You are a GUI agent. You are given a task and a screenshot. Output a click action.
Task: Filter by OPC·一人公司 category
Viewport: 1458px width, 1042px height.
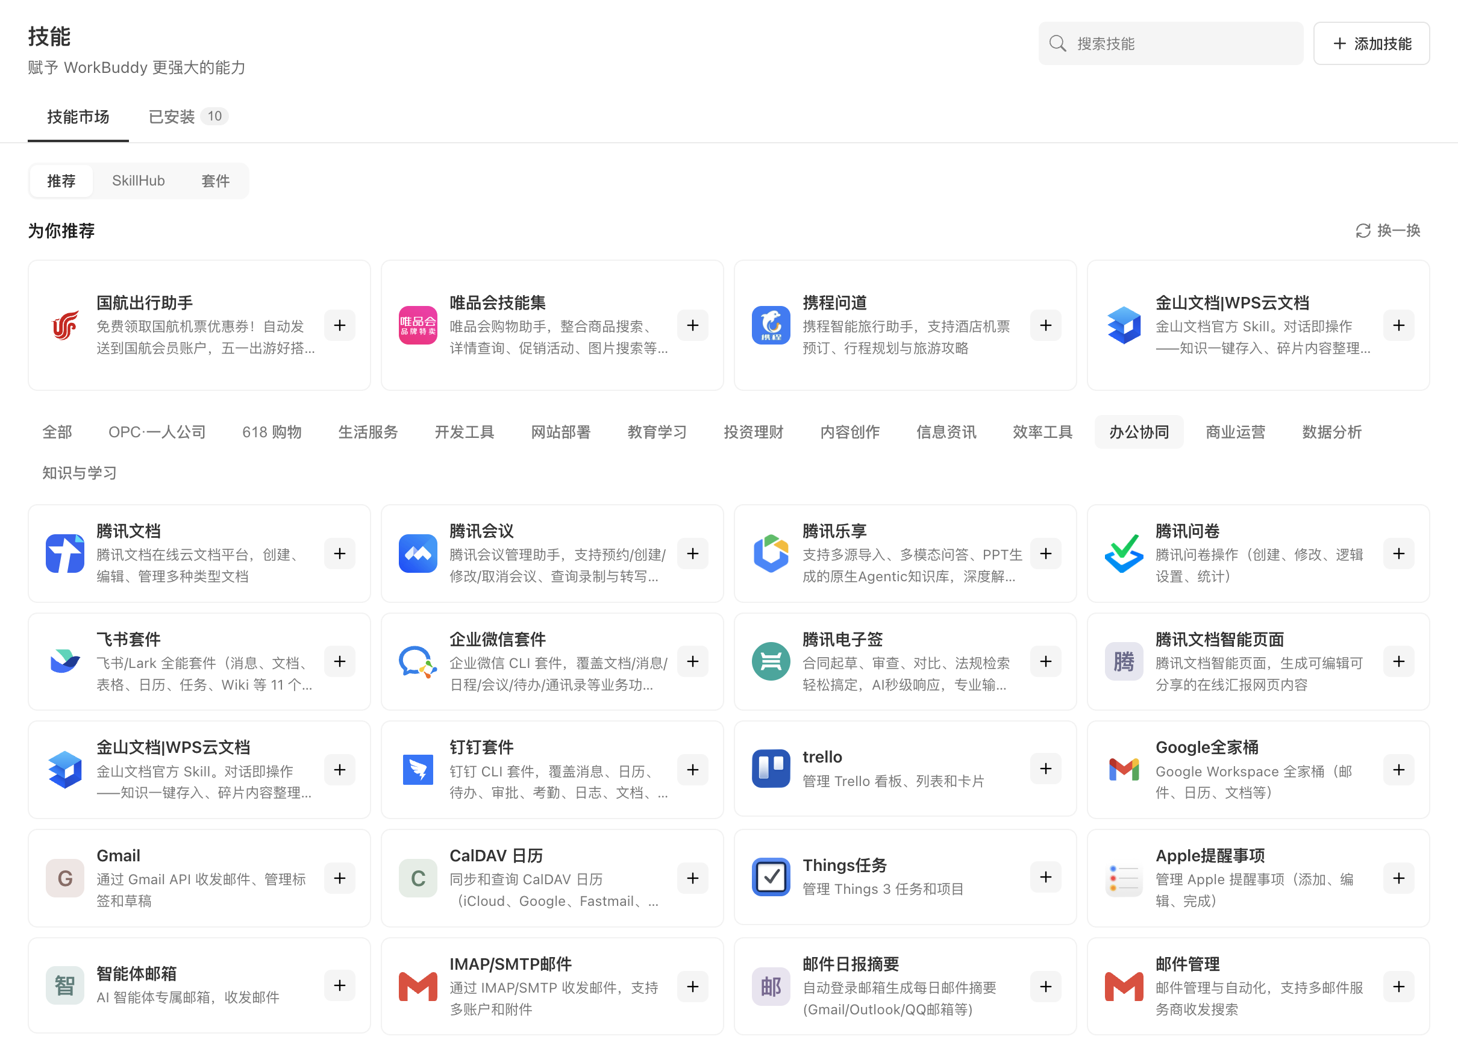click(x=157, y=432)
